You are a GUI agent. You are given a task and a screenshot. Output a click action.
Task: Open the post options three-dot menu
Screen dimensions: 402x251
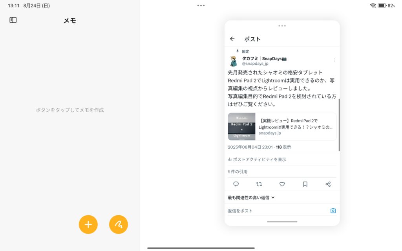pos(334,60)
